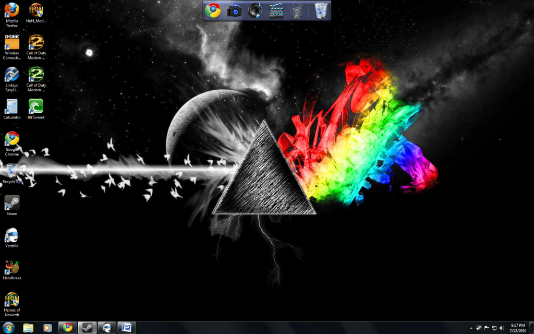
Task: Open Calculator desktop shortcut
Action: (x=12, y=109)
